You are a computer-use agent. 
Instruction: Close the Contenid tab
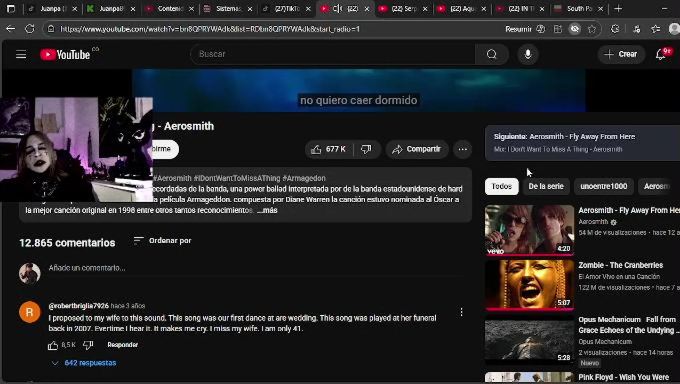coord(191,9)
